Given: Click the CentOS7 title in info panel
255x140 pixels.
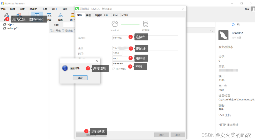Looking at the screenshot, I should click(237, 33).
